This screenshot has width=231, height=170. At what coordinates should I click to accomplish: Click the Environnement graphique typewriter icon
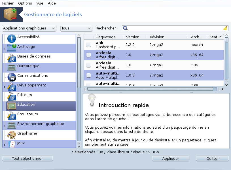click(x=12, y=125)
